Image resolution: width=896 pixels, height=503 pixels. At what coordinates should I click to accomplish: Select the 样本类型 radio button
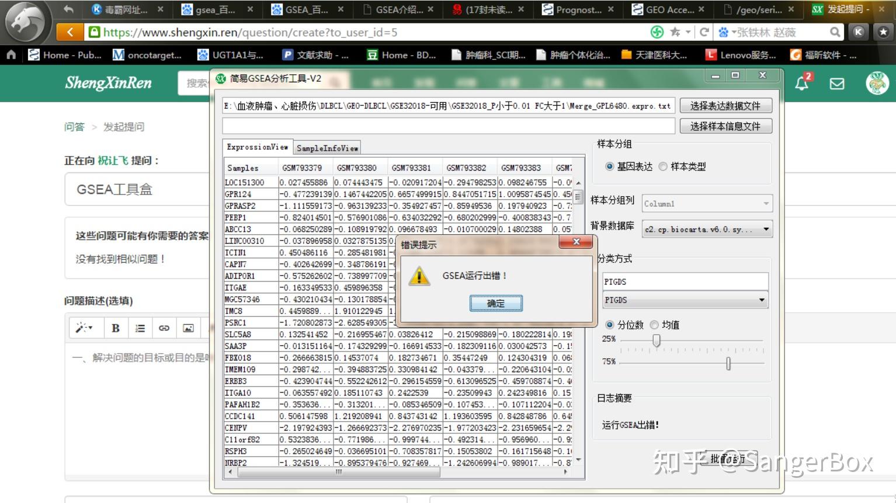pyautogui.click(x=664, y=166)
